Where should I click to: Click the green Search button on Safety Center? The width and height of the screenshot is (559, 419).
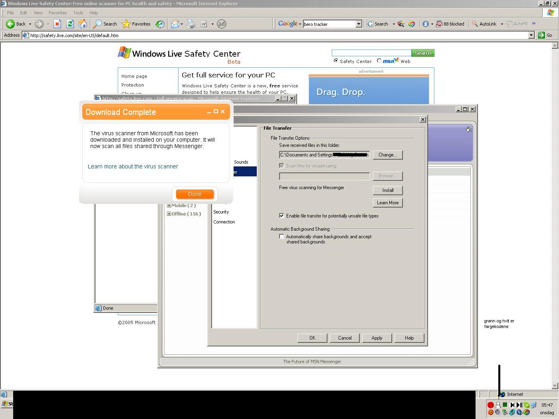coord(423,53)
